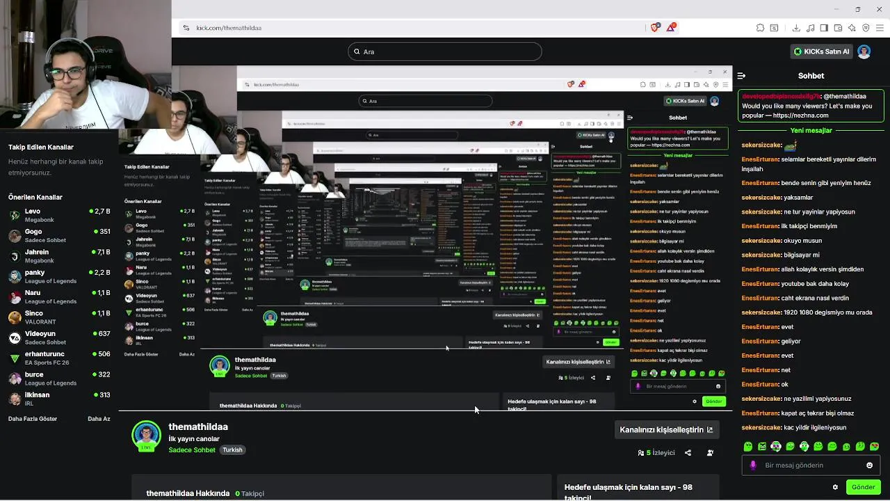This screenshot has height=501, width=890.
Task: Open the emoji picker smiley icon
Action: 869,466
